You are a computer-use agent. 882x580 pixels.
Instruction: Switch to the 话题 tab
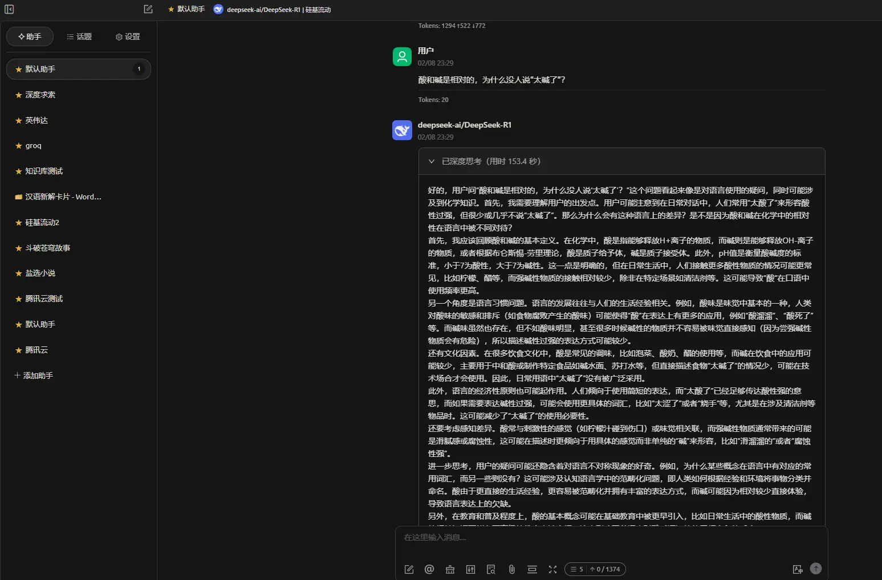tap(79, 36)
